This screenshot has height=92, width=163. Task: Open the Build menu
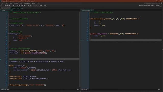point(11,3)
